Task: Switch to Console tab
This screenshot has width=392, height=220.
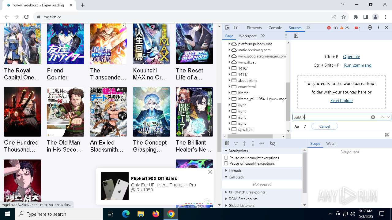Action: coord(275,28)
